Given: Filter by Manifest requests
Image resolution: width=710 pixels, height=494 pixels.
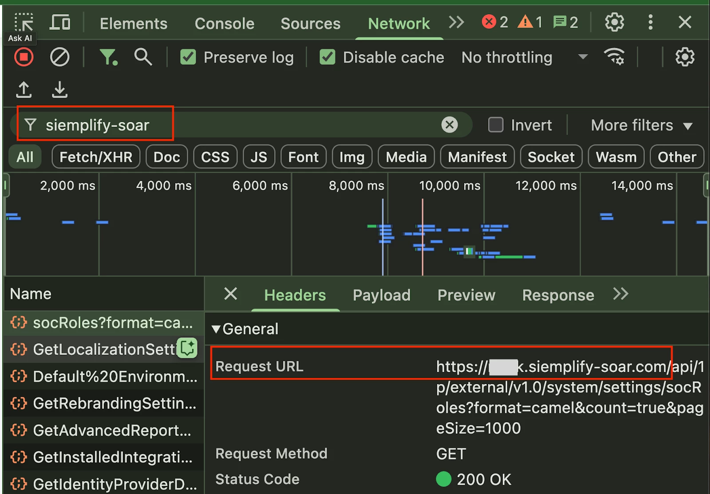Looking at the screenshot, I should 477,157.
